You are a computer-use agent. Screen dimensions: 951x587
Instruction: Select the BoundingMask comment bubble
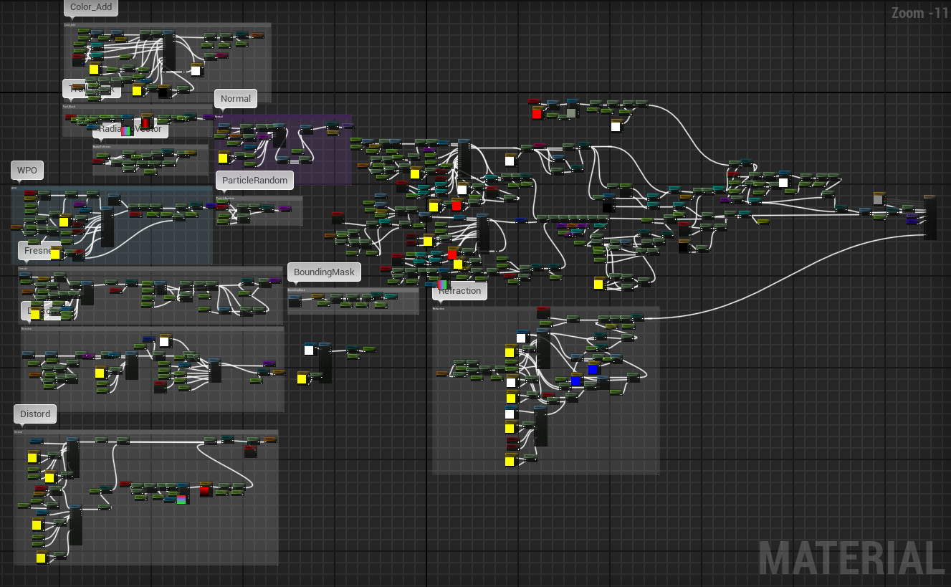(x=324, y=272)
